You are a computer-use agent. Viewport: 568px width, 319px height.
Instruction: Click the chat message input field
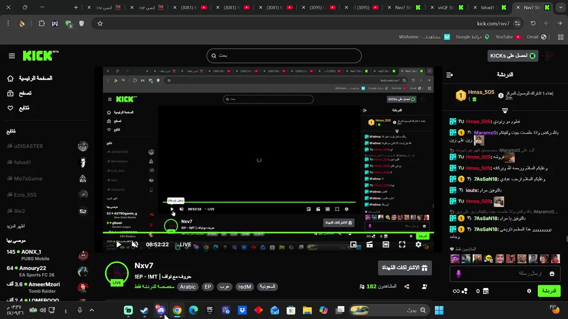click(505, 274)
